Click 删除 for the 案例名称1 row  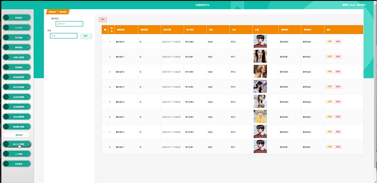338,147
